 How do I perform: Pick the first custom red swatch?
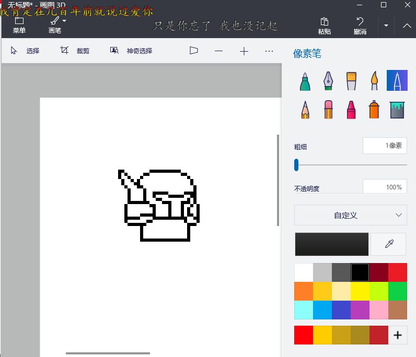304,335
